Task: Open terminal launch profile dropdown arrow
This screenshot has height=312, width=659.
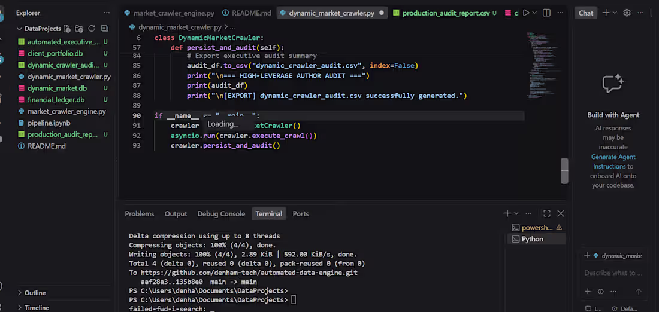Action: pos(516,213)
